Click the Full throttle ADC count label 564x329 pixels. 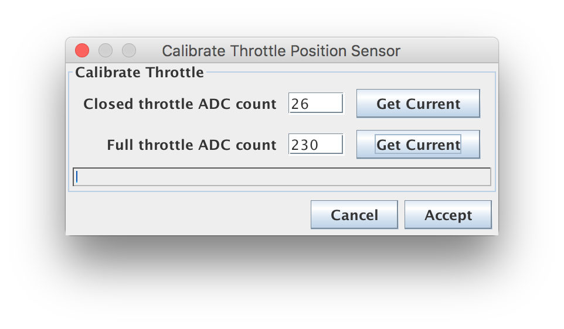[192, 145]
